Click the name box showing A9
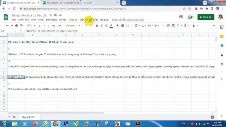The height and width of the screenshot is (127, 226). 8,31
